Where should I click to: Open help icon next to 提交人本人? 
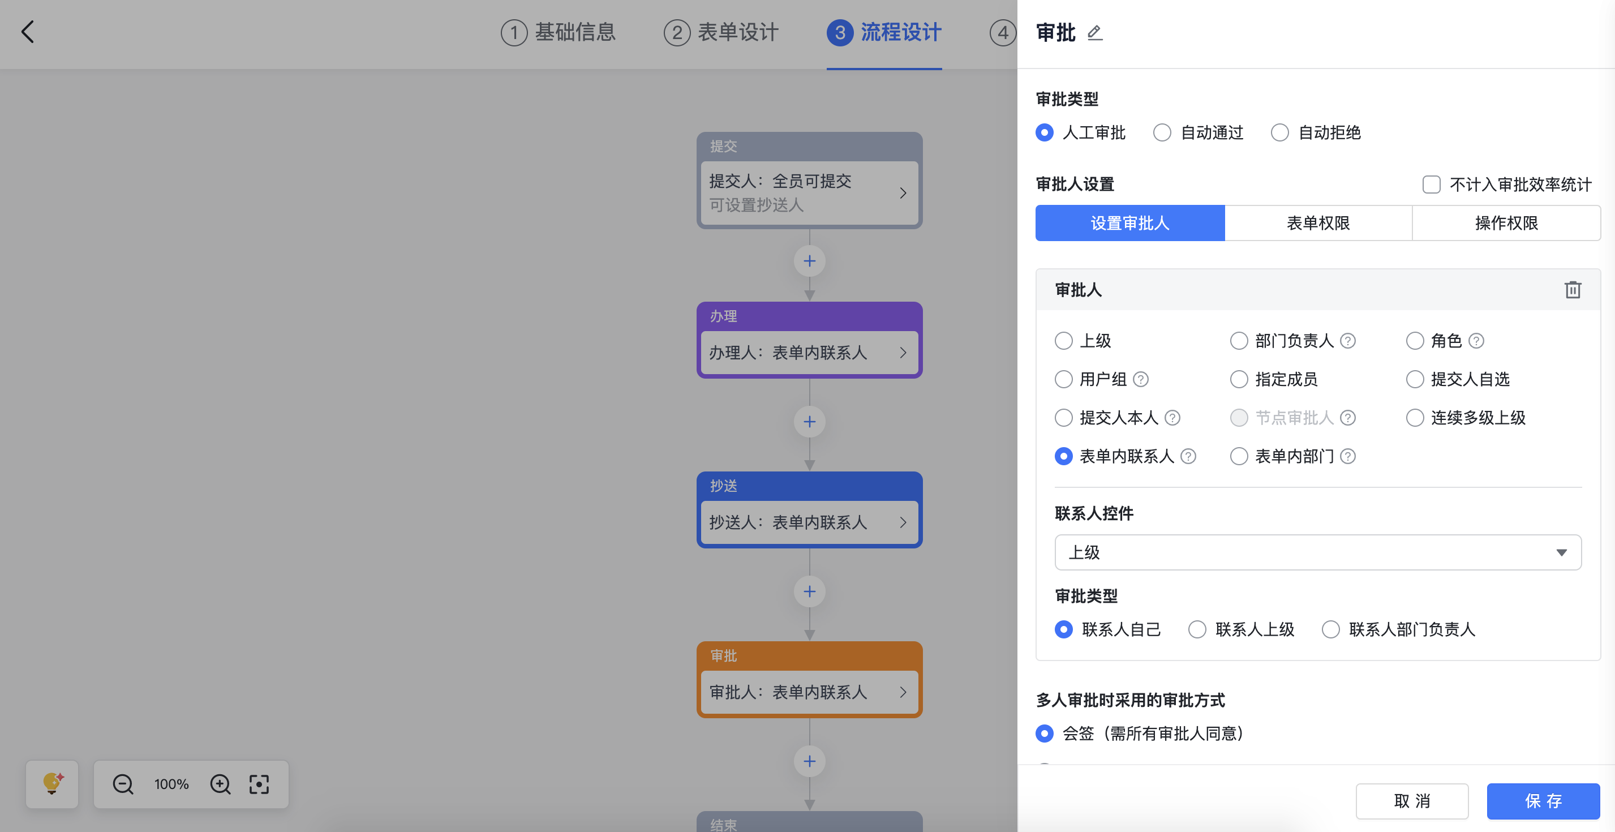[1172, 418]
